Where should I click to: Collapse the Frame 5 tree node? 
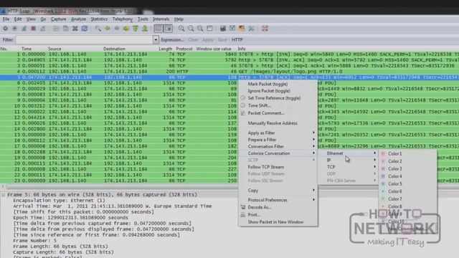click(3, 195)
